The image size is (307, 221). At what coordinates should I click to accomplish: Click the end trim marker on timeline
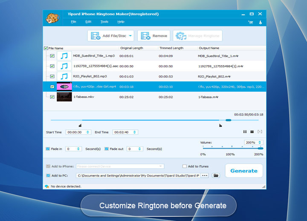220,125
